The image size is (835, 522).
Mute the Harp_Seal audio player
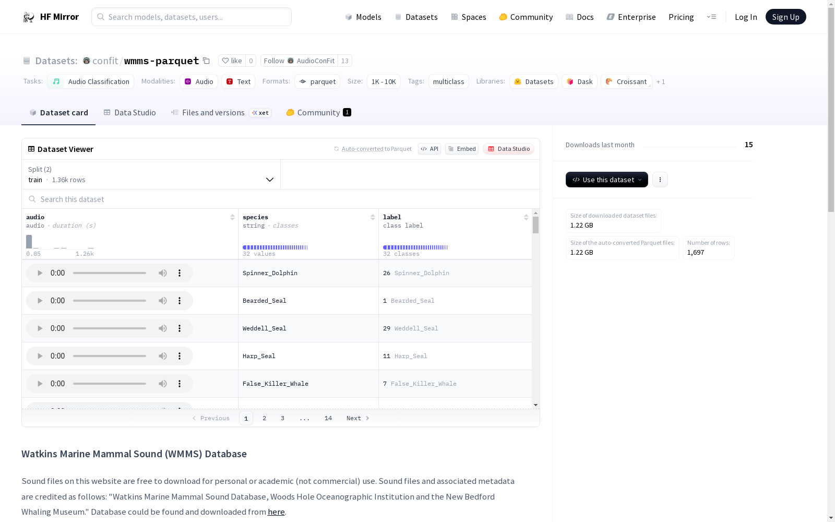coord(163,356)
